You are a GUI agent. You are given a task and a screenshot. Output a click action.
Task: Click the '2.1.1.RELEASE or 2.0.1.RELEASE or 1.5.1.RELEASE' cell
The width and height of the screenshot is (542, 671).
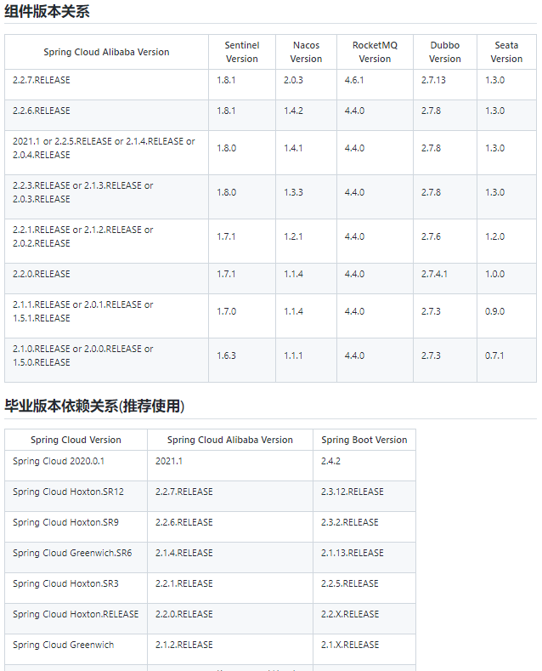point(106,316)
